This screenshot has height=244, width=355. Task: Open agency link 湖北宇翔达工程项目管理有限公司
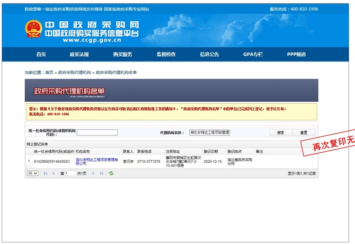[97, 161]
